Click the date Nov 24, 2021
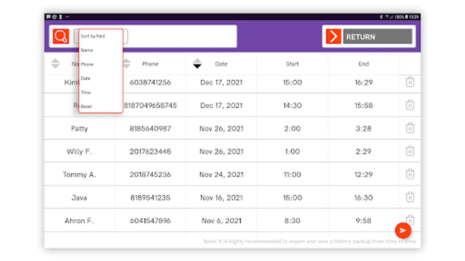This screenshot has height=261, width=465. pyautogui.click(x=221, y=175)
